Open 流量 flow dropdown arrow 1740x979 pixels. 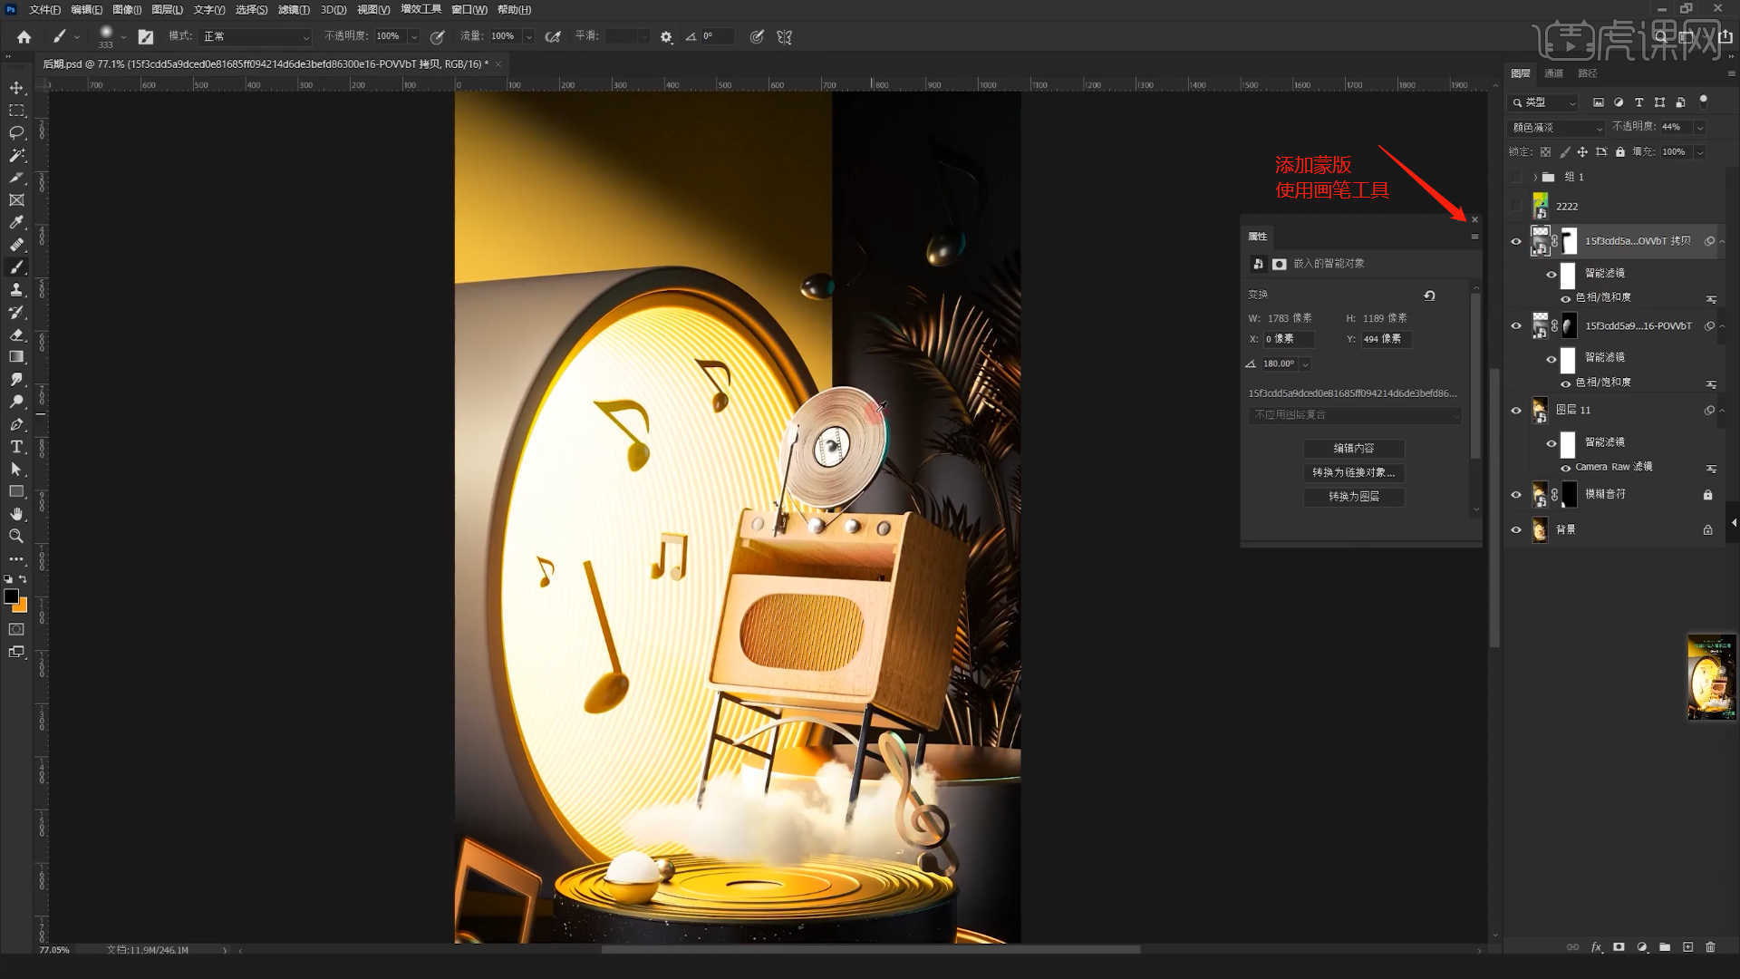(x=528, y=37)
